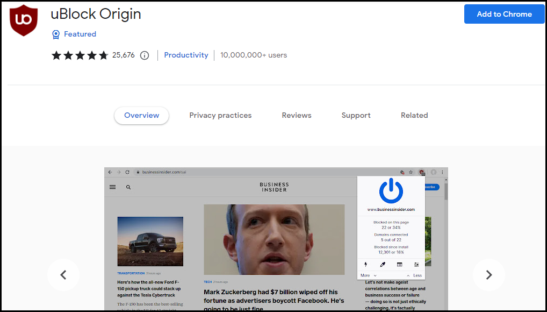Click the Featured badge icon
Viewport: 547px width, 312px height.
click(x=56, y=34)
